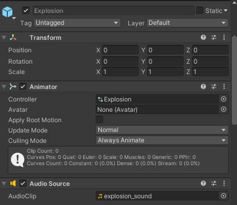Disable the Animator component checkbox

[x=23, y=86]
